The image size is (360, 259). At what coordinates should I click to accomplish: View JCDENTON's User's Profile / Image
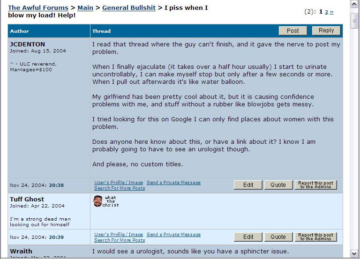coord(119,182)
